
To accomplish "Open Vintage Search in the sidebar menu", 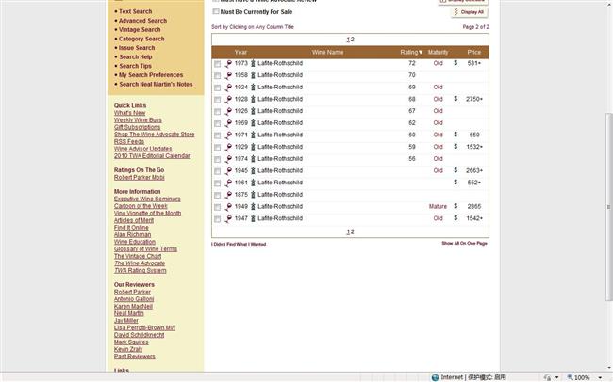I will (x=140, y=30).
